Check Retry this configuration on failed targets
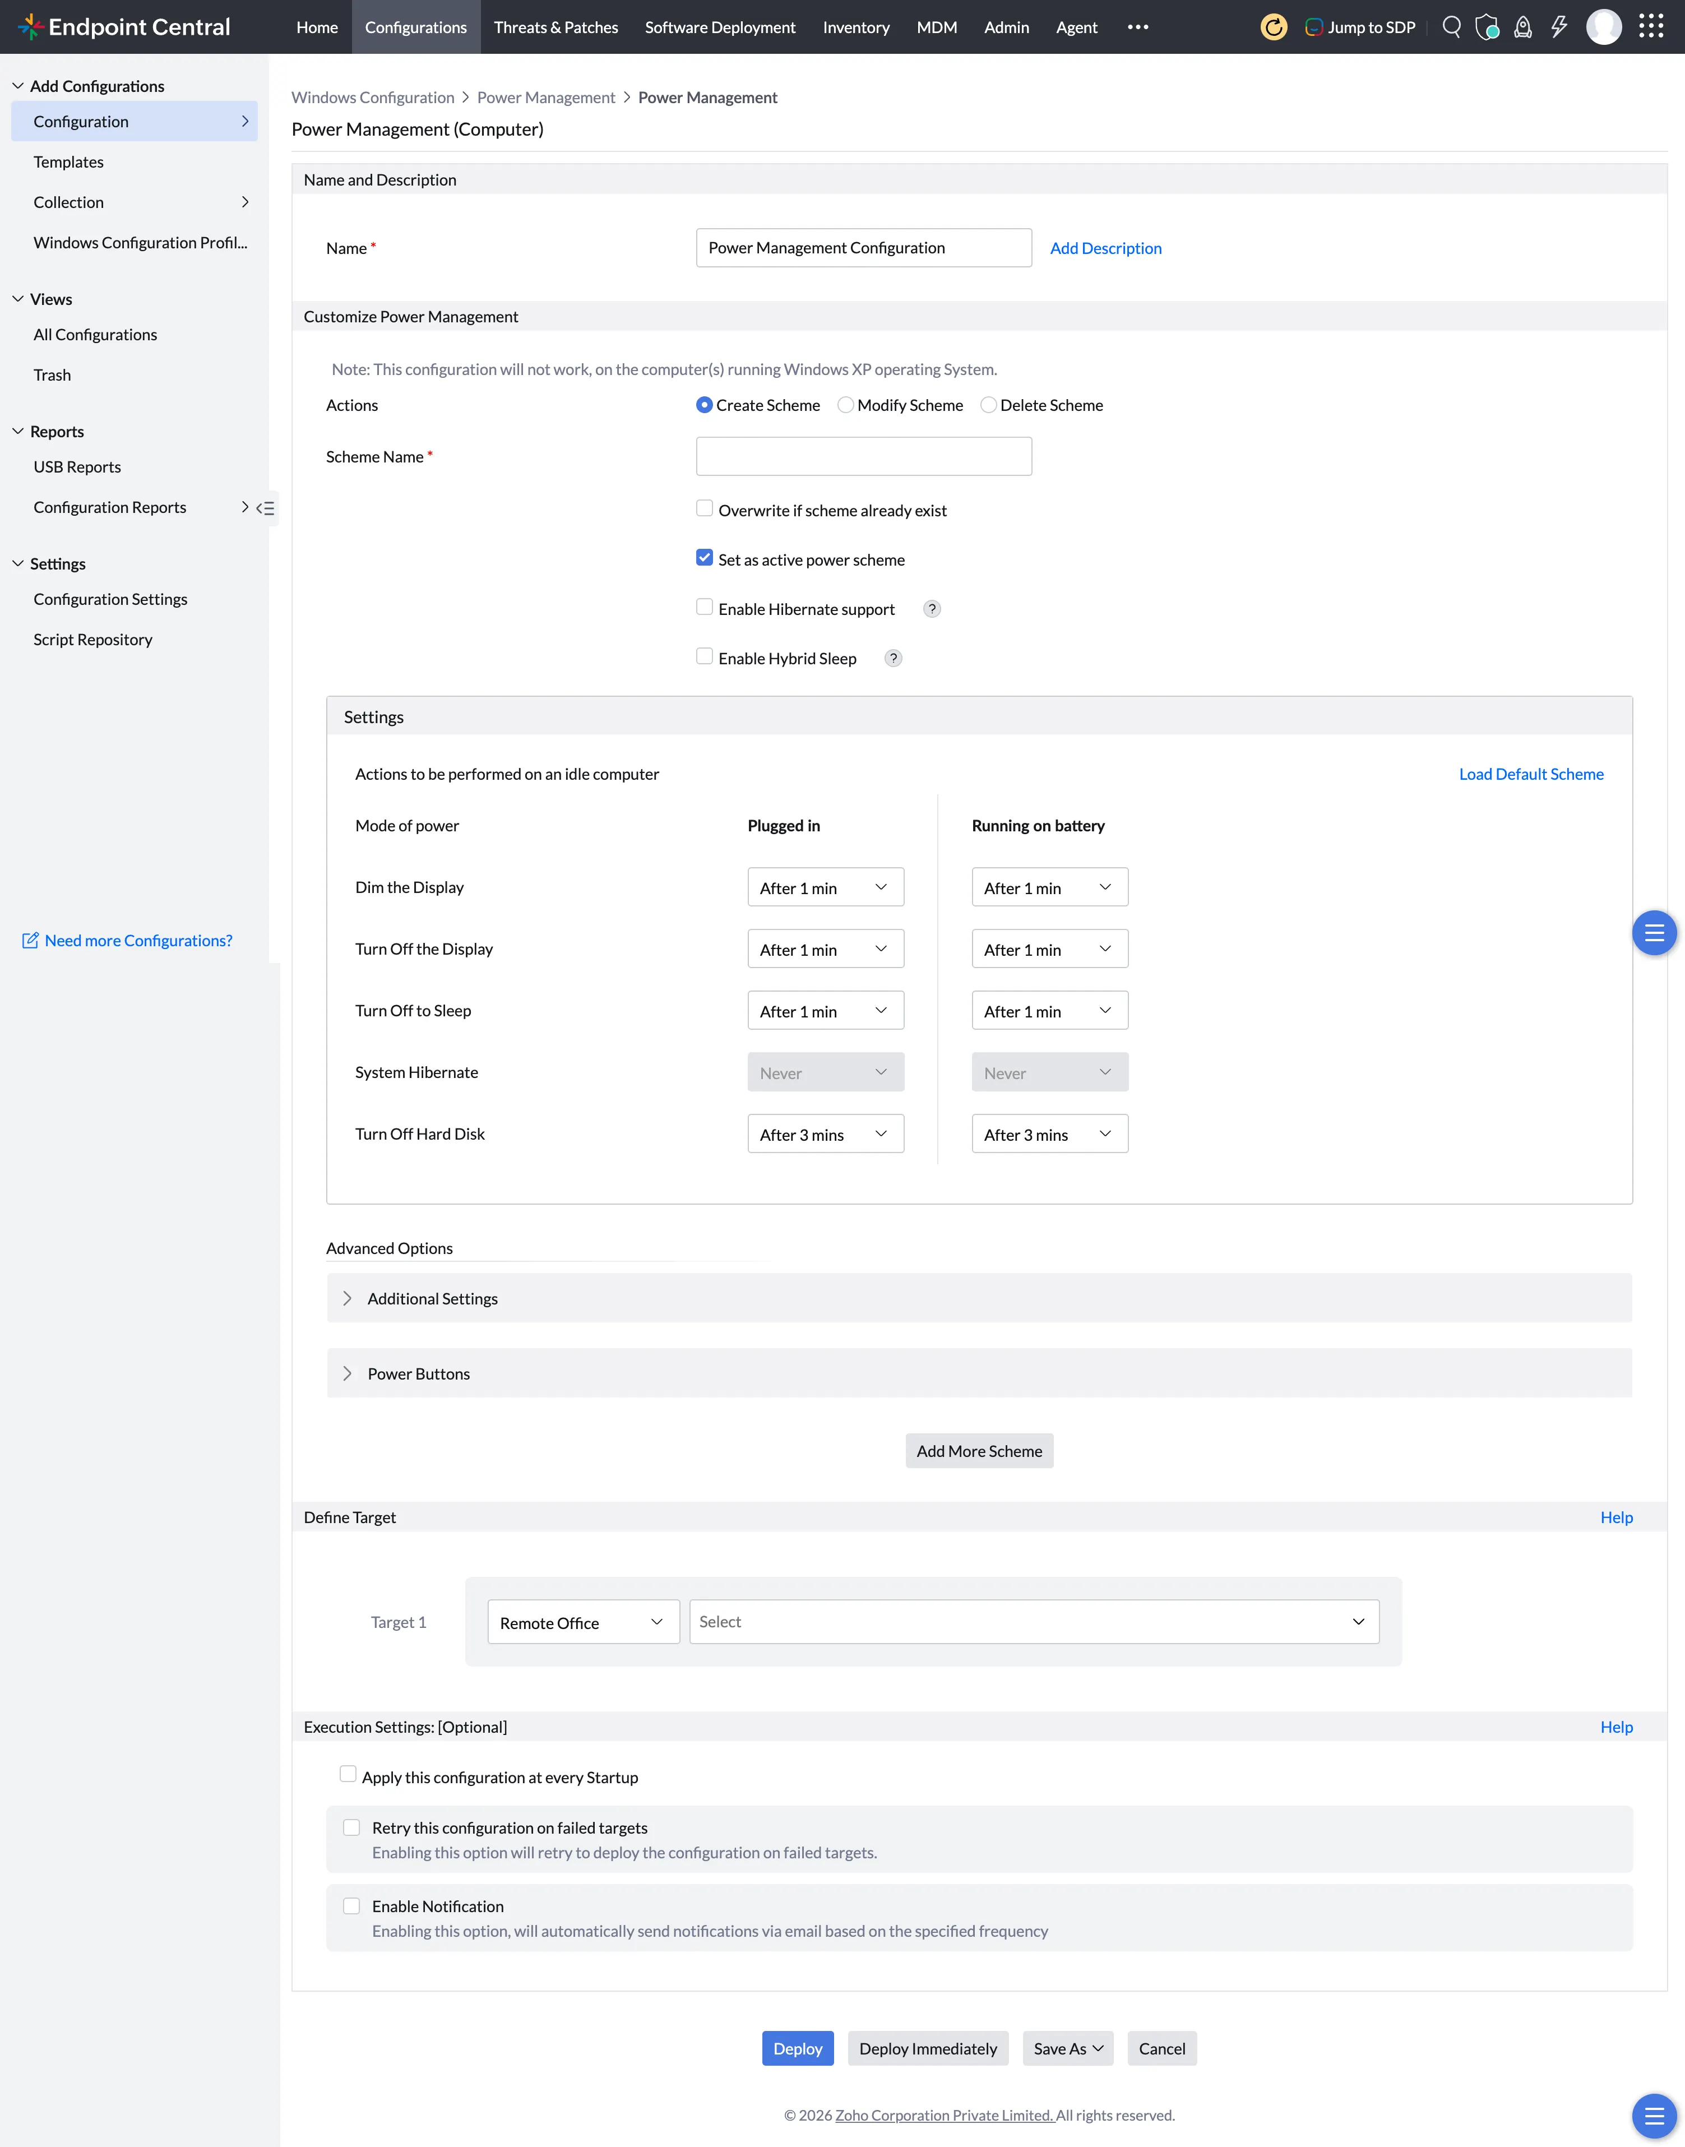The image size is (1685, 2147). (x=351, y=1827)
